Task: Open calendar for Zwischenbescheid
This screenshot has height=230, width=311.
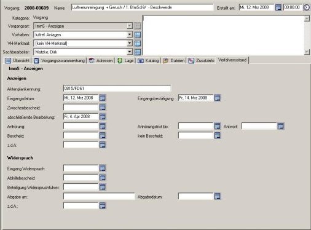Action: tap(103, 107)
